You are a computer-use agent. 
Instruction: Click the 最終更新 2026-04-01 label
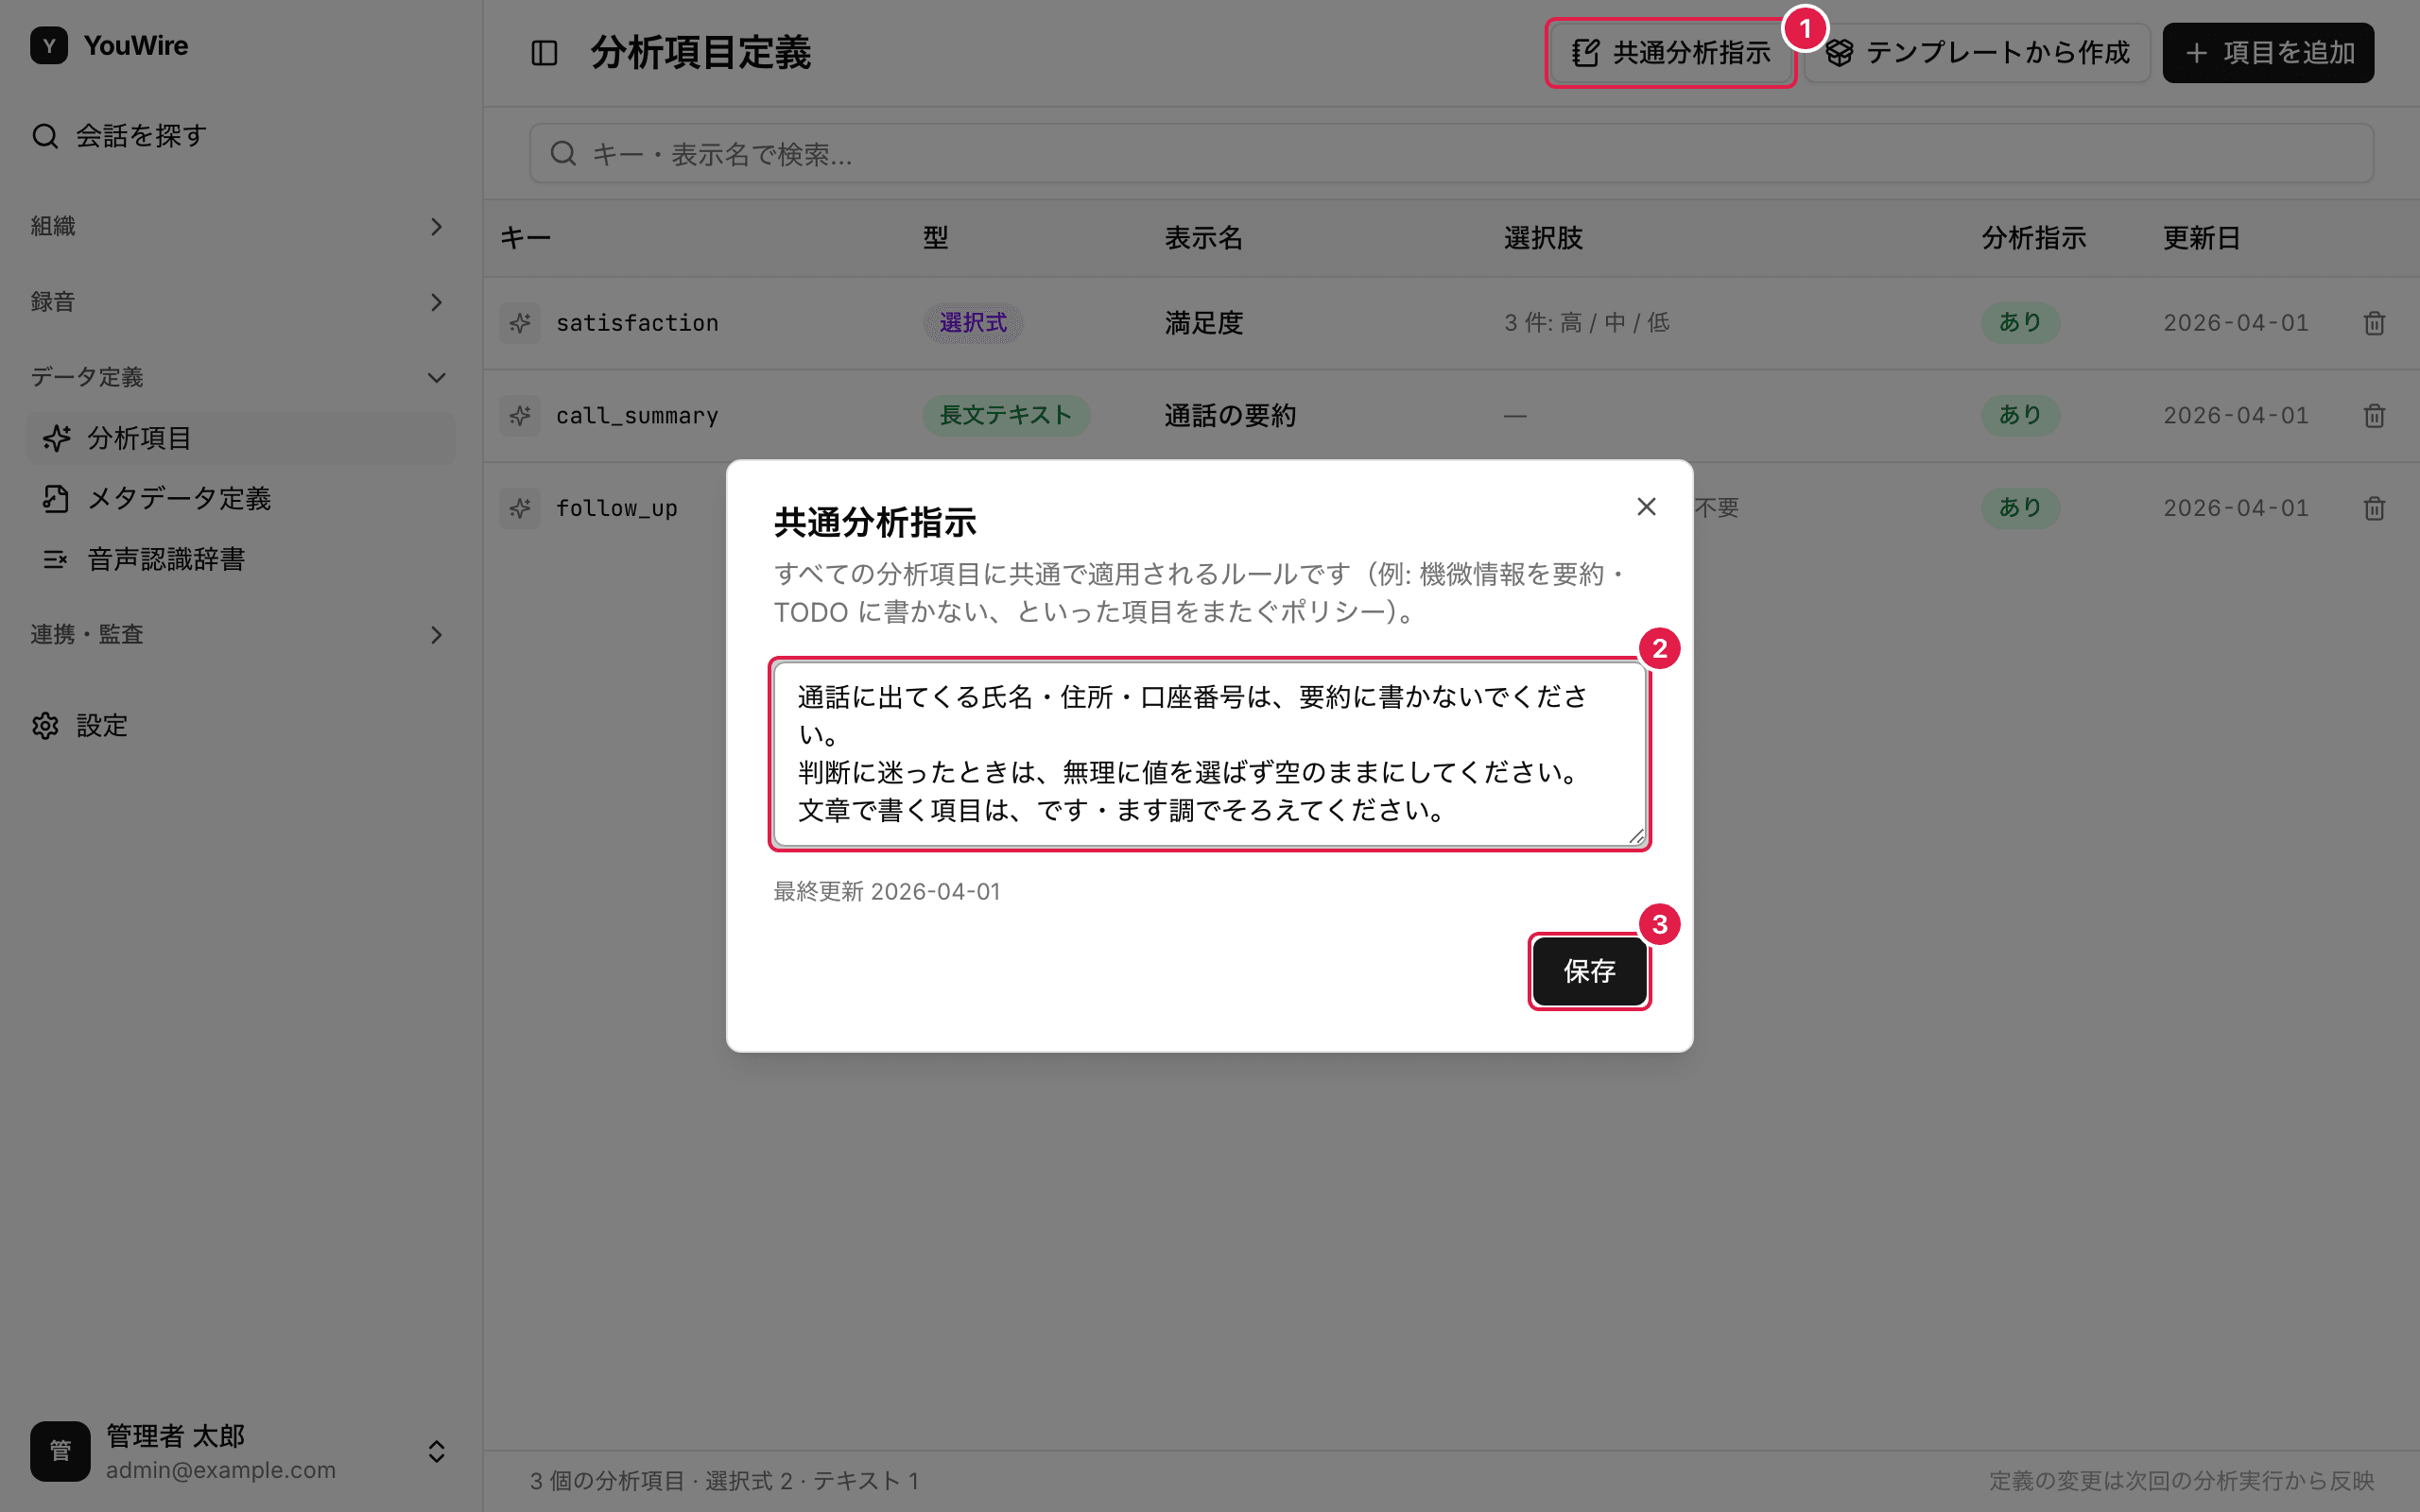point(886,892)
